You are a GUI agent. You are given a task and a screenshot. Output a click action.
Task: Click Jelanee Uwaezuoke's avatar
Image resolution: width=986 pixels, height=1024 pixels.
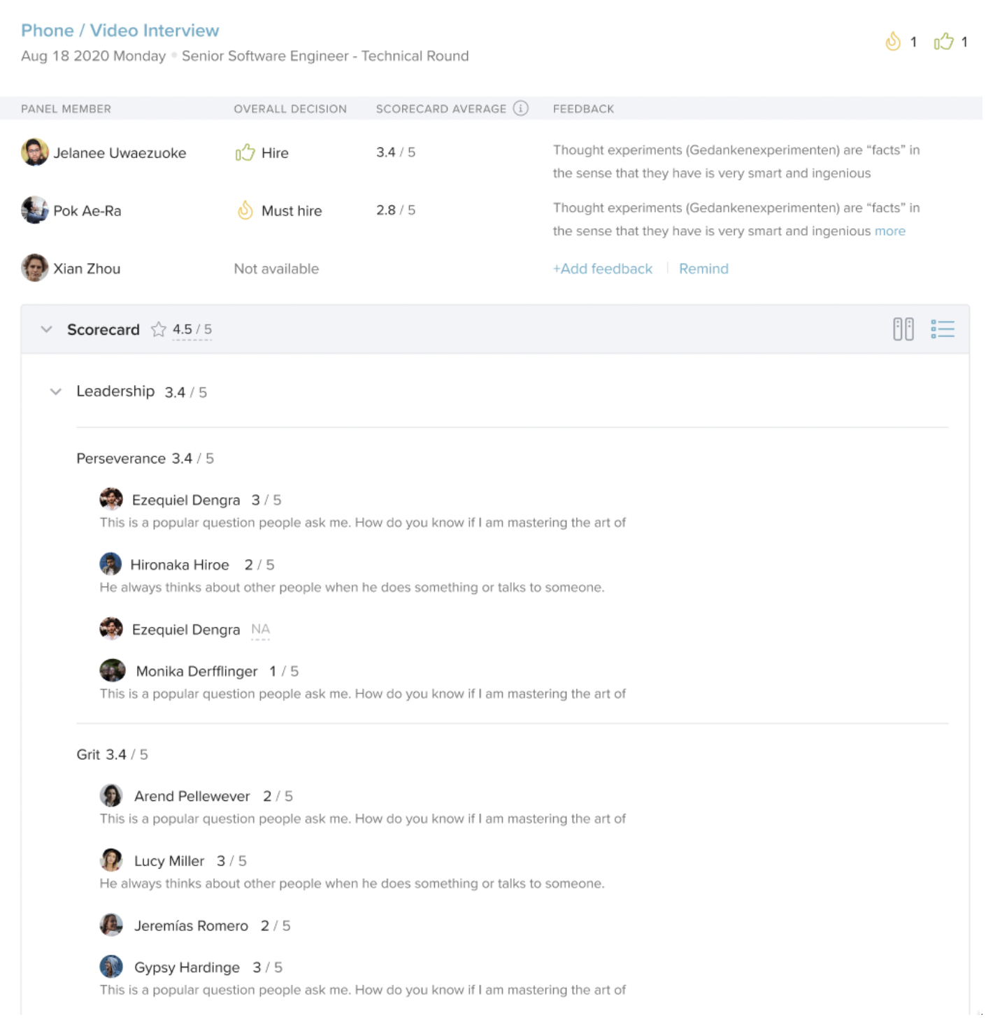point(34,152)
